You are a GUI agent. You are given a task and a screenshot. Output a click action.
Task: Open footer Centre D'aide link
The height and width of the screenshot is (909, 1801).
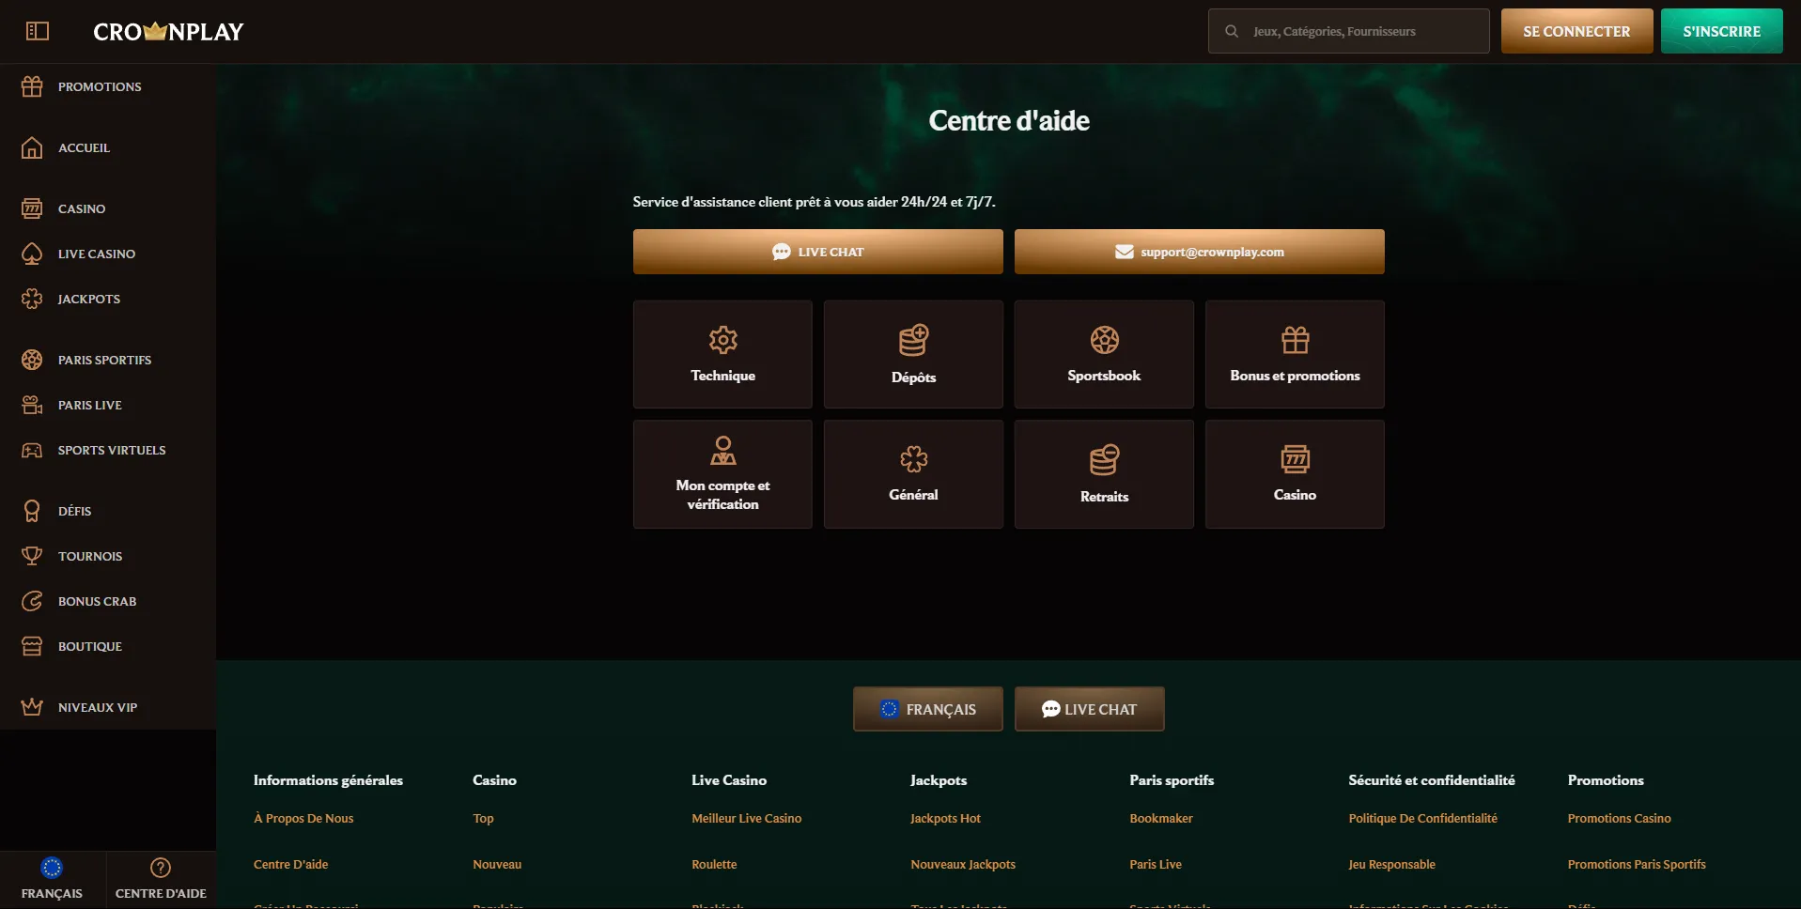[291, 864]
